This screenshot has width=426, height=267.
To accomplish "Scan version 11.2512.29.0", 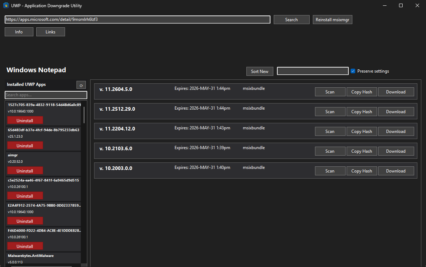I will 330,112.
